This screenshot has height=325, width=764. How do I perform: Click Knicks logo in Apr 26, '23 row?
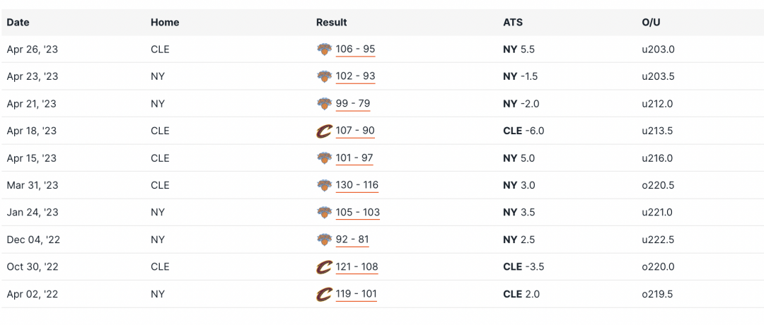324,49
